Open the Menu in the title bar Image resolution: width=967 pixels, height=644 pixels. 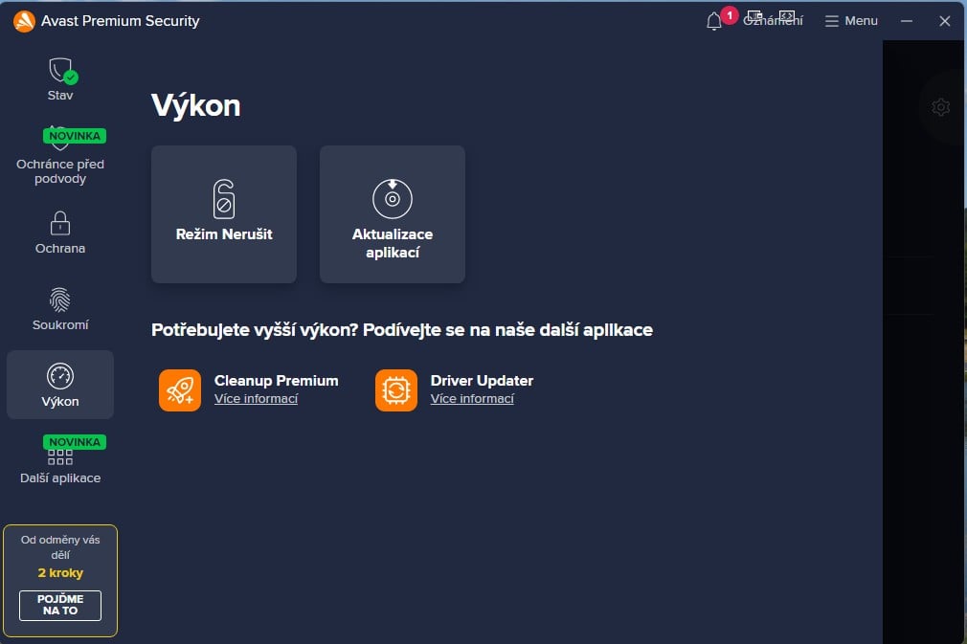coord(850,20)
